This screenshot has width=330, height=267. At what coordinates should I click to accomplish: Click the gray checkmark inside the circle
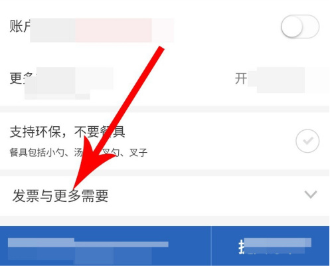point(308,141)
